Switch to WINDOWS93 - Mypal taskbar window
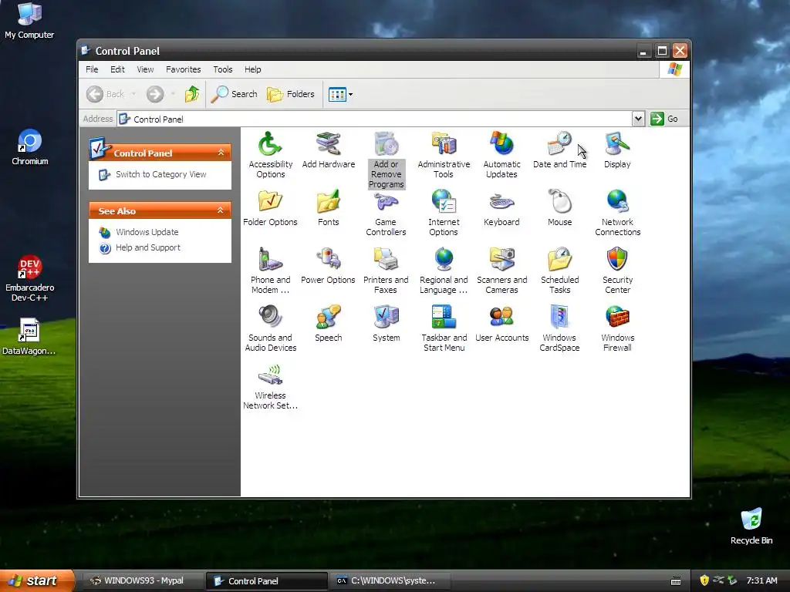790x592 pixels. tap(143, 580)
